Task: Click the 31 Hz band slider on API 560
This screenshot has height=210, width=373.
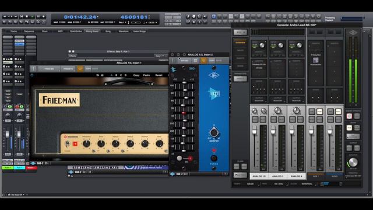Action: point(184,150)
